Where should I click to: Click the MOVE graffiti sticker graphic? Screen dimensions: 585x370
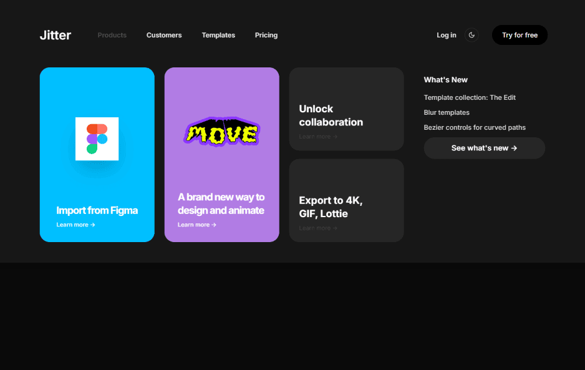(x=221, y=133)
